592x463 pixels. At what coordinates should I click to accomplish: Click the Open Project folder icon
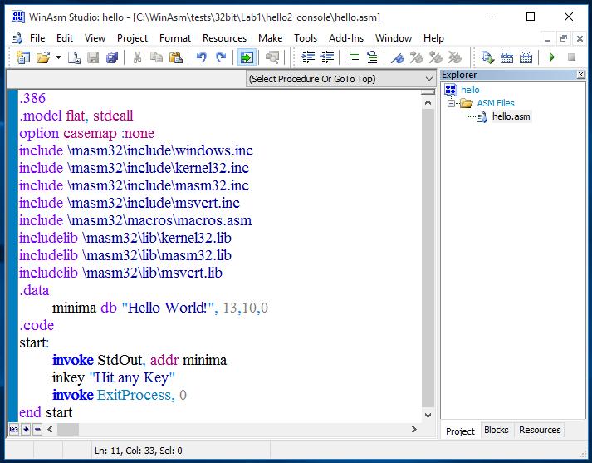[43, 57]
